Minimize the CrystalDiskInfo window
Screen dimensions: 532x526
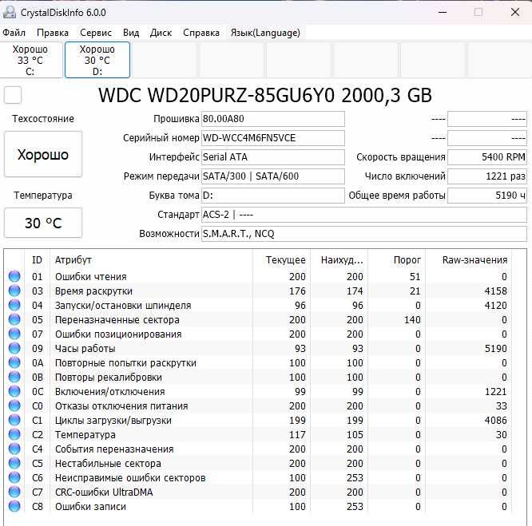443,12
